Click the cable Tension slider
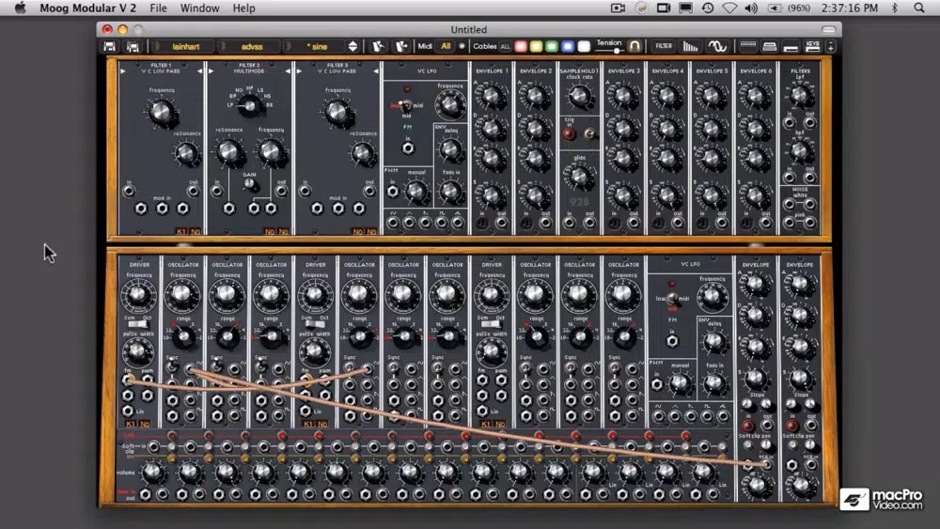940x529 pixels. [x=610, y=51]
